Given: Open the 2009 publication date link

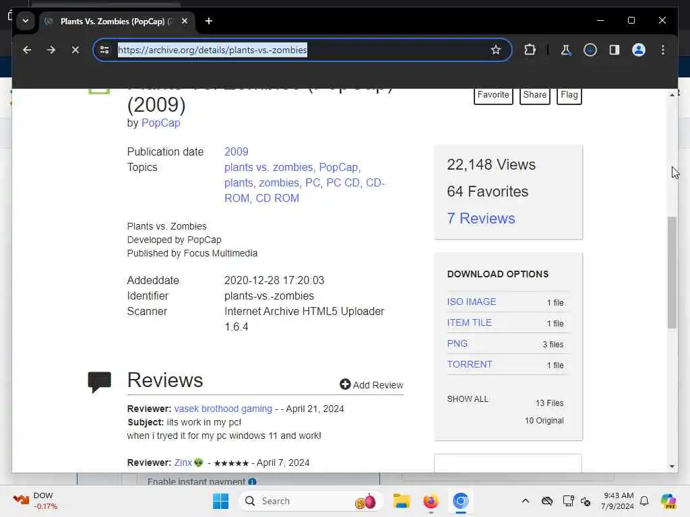Looking at the screenshot, I should click(x=237, y=151).
